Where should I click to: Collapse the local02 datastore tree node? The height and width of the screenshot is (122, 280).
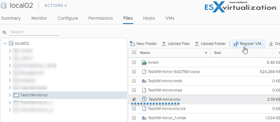click(x=5, y=43)
